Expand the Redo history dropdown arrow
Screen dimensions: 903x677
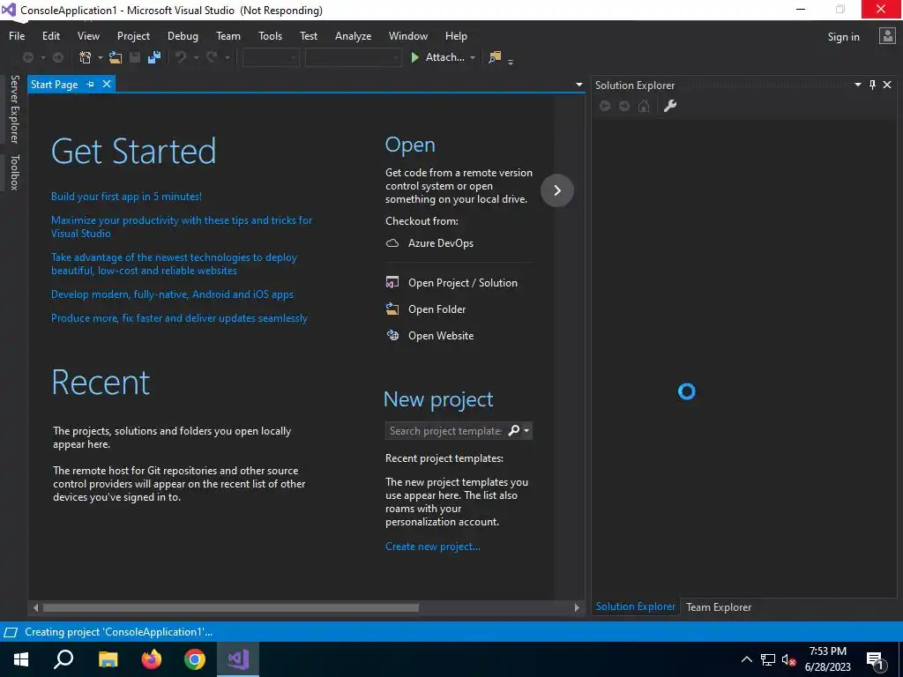coord(227,57)
